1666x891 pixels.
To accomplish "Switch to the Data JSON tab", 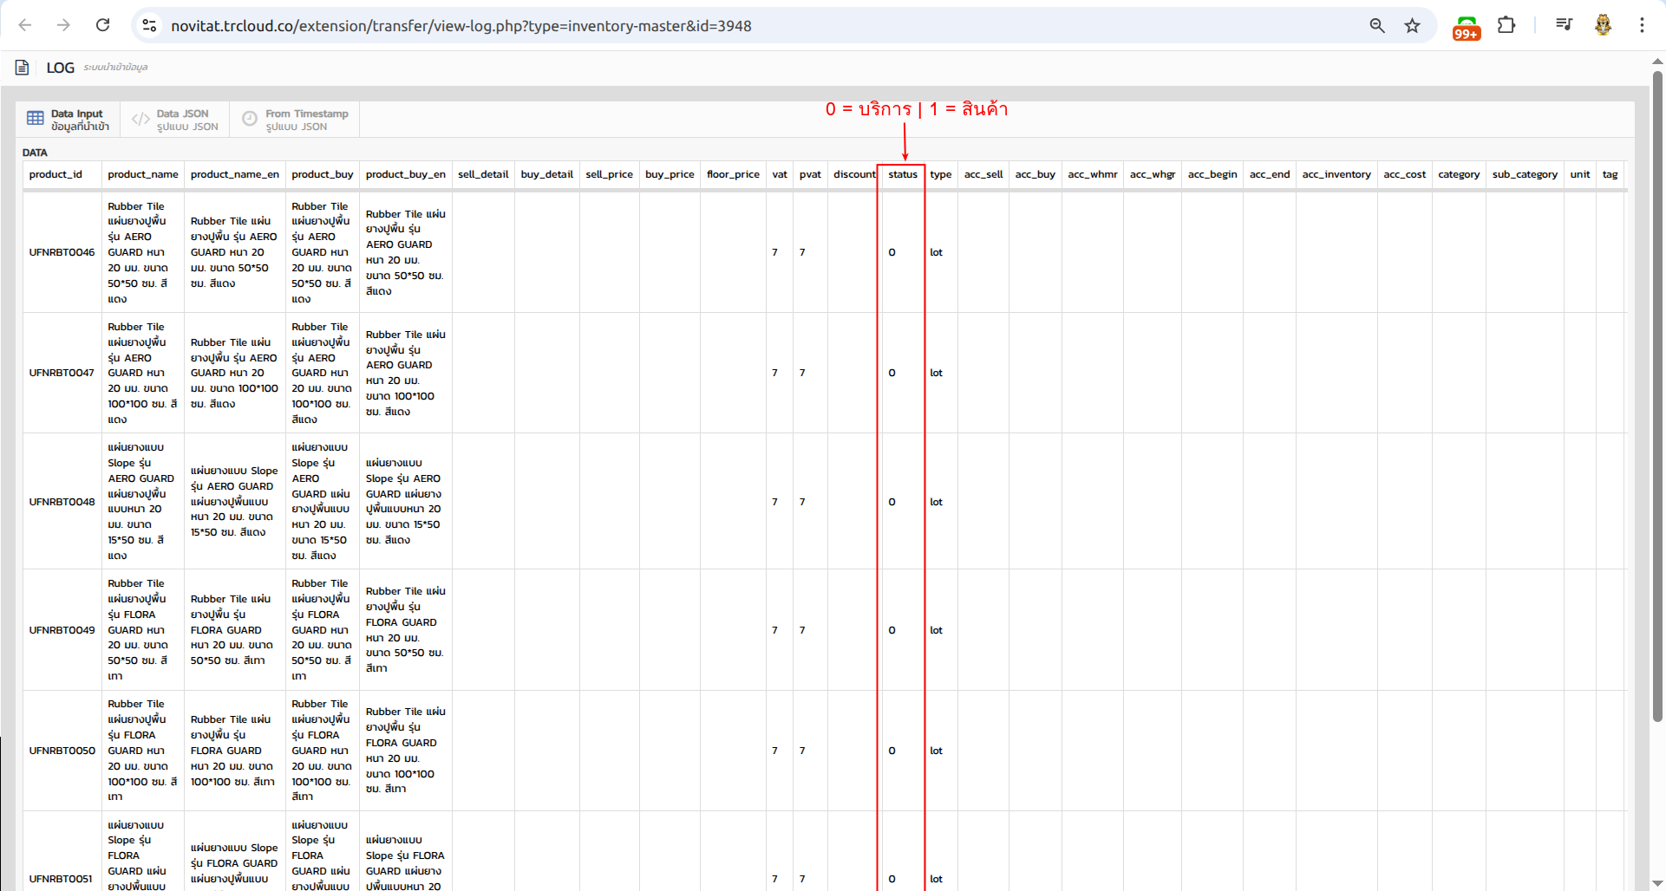I will coord(175,120).
